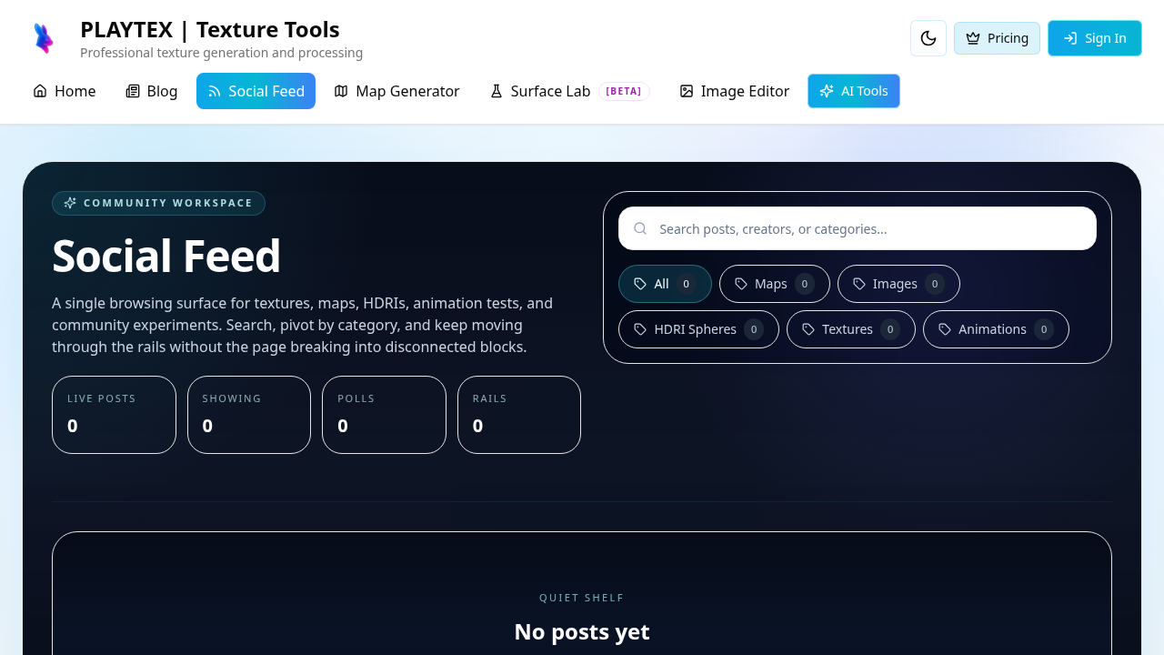Click the BETA badge on Surface Lab
The height and width of the screenshot is (655, 1164).
624,91
